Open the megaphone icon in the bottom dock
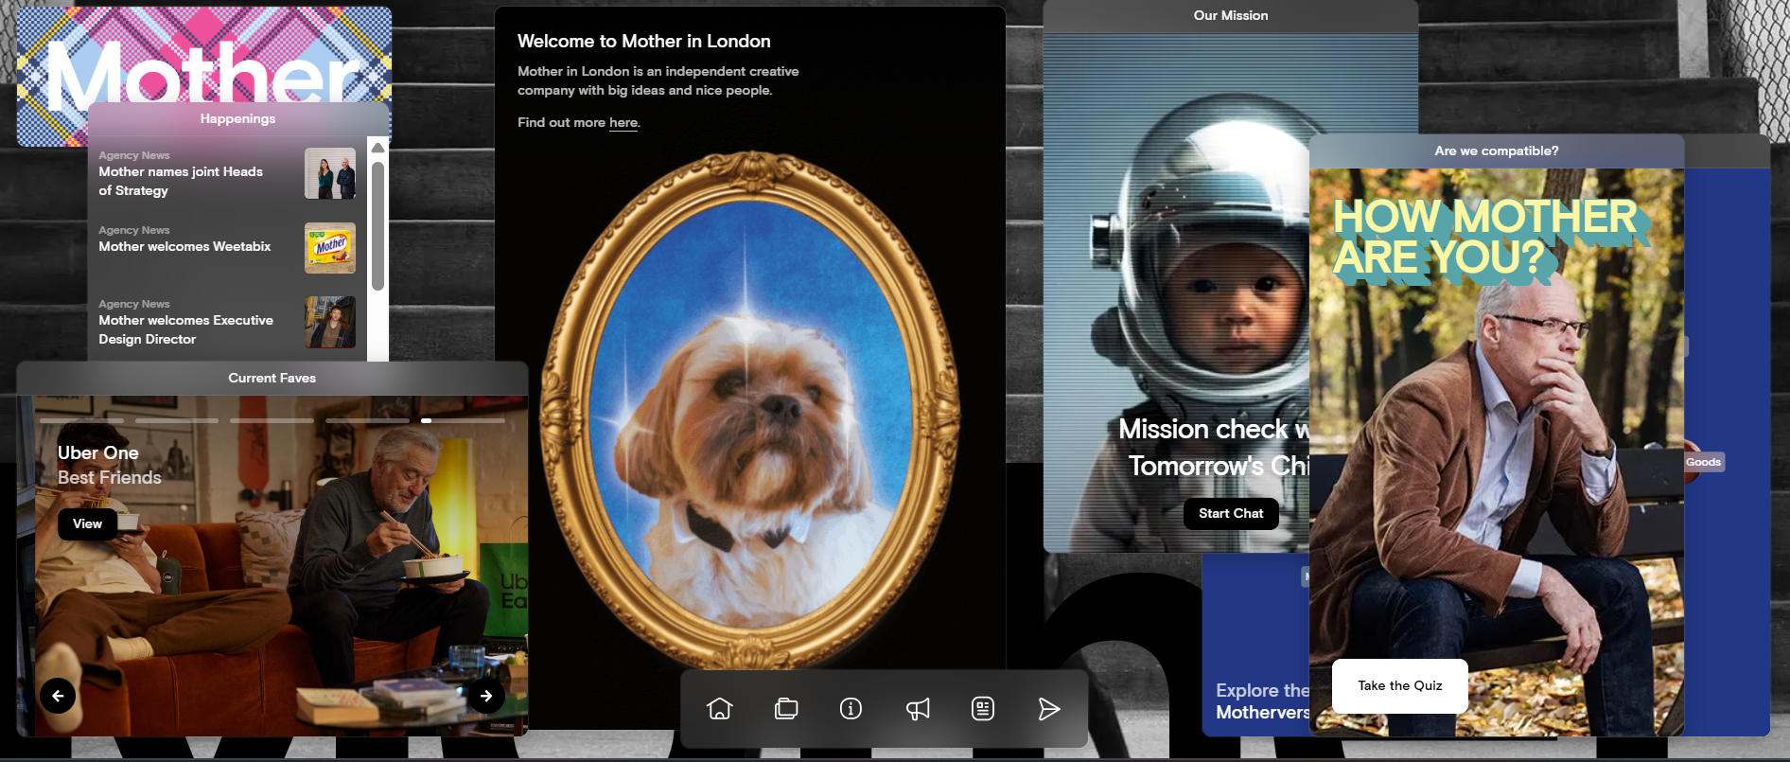The height and width of the screenshot is (762, 1790). pos(918,708)
